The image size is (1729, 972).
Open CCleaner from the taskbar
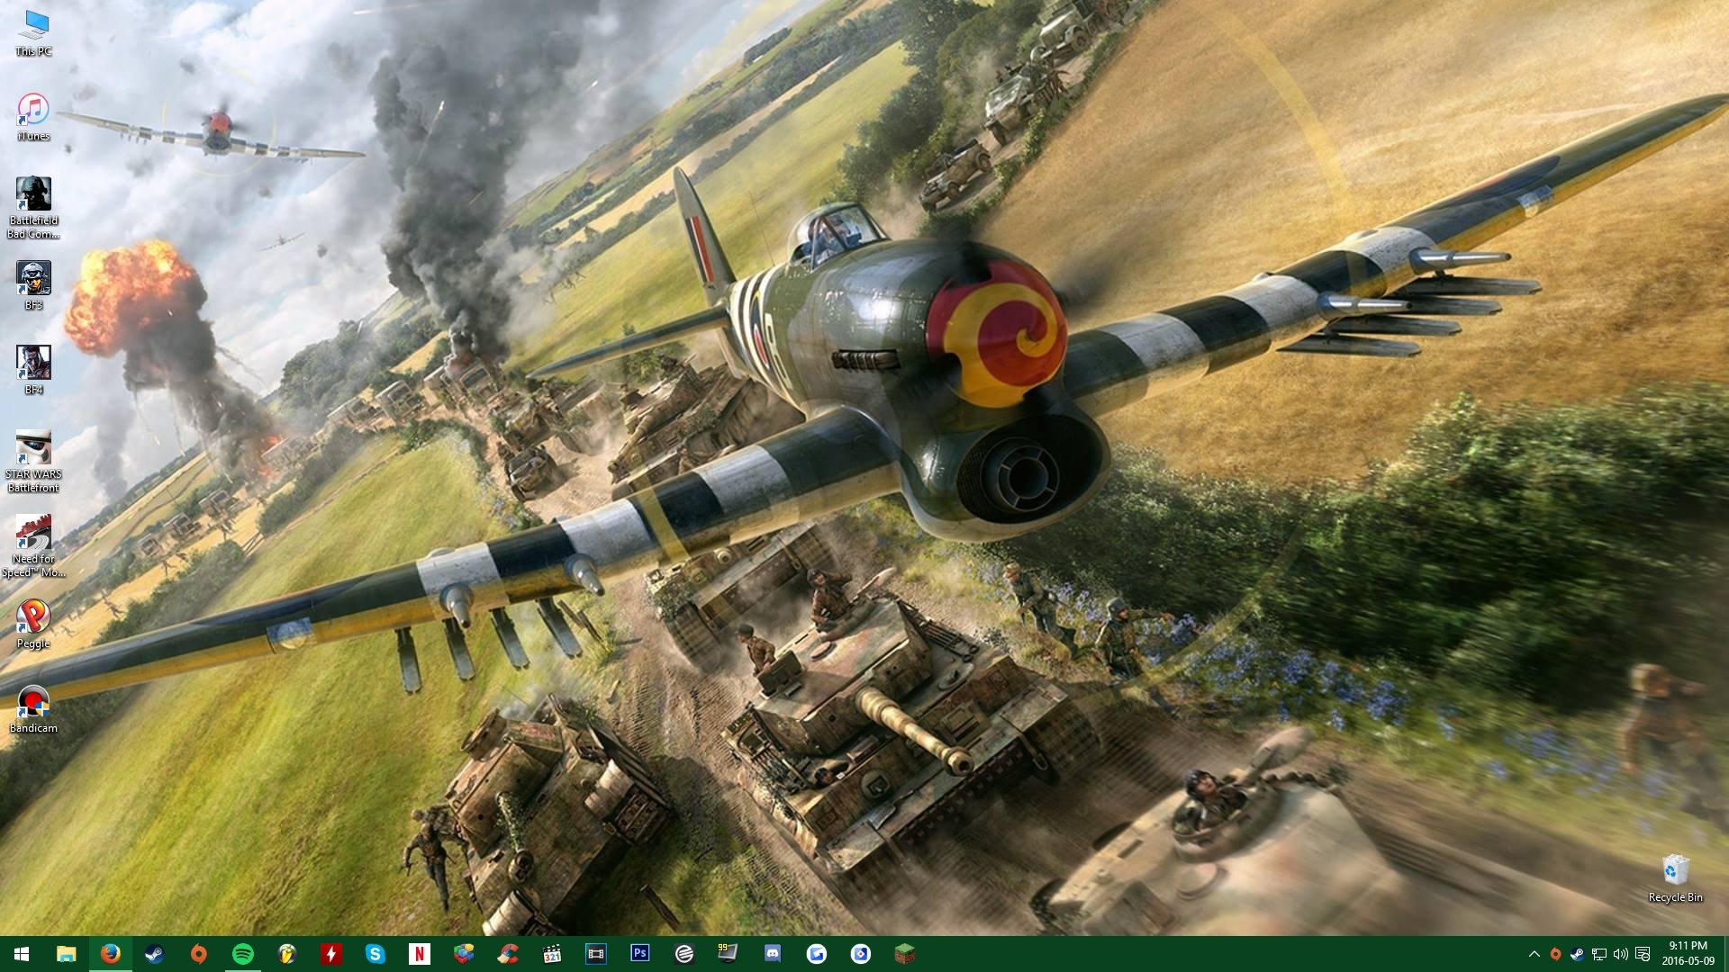point(508,954)
